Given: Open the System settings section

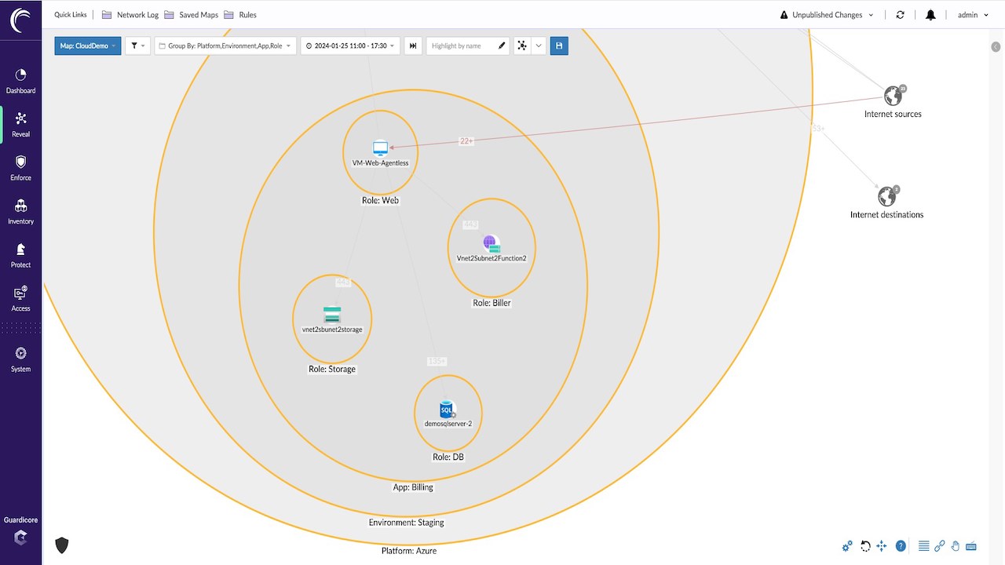Looking at the screenshot, I should [x=20, y=359].
